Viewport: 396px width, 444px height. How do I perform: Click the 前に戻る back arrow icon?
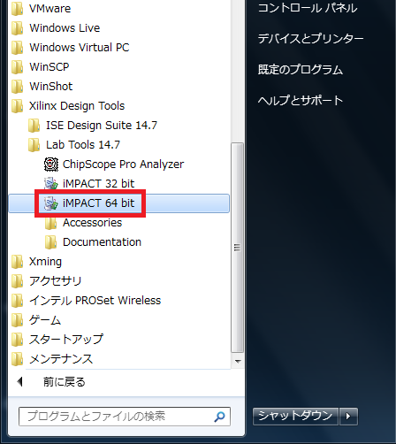pos(20,381)
